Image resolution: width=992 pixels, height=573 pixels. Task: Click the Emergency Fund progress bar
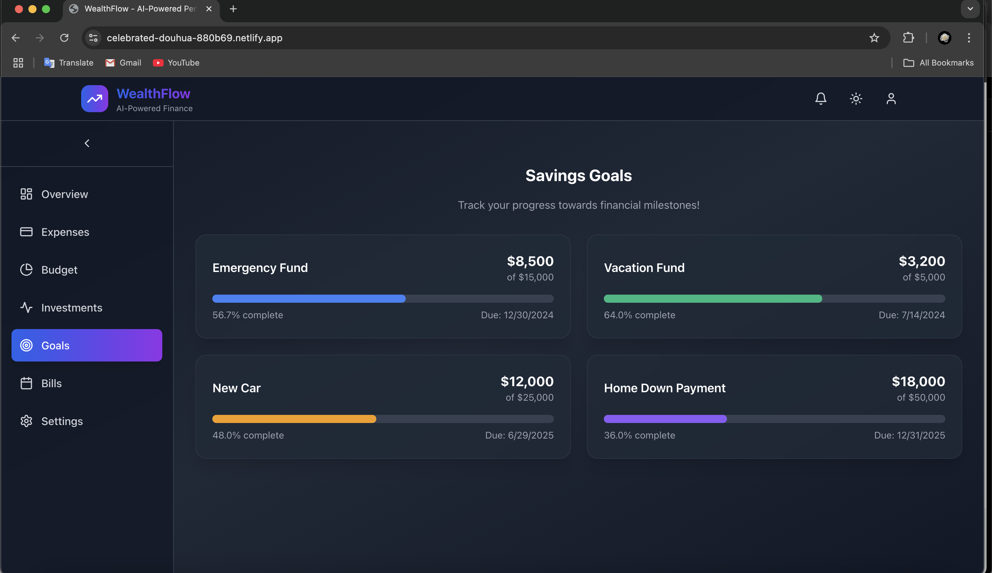click(x=383, y=299)
